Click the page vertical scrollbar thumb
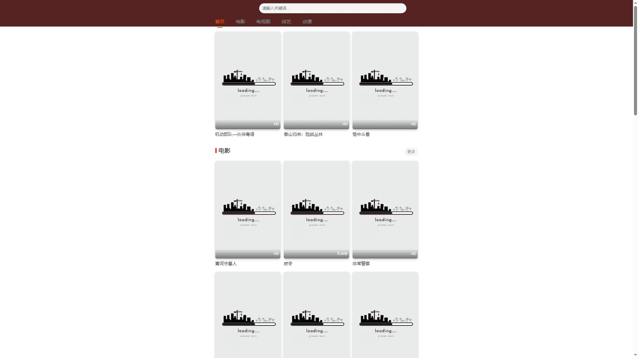This screenshot has height=358, width=638. (635, 61)
